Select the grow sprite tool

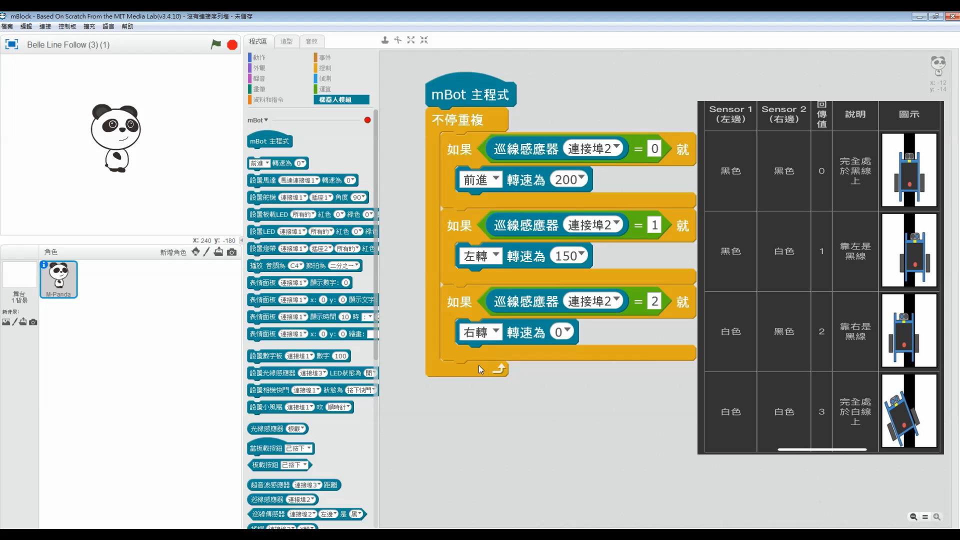[411, 40]
